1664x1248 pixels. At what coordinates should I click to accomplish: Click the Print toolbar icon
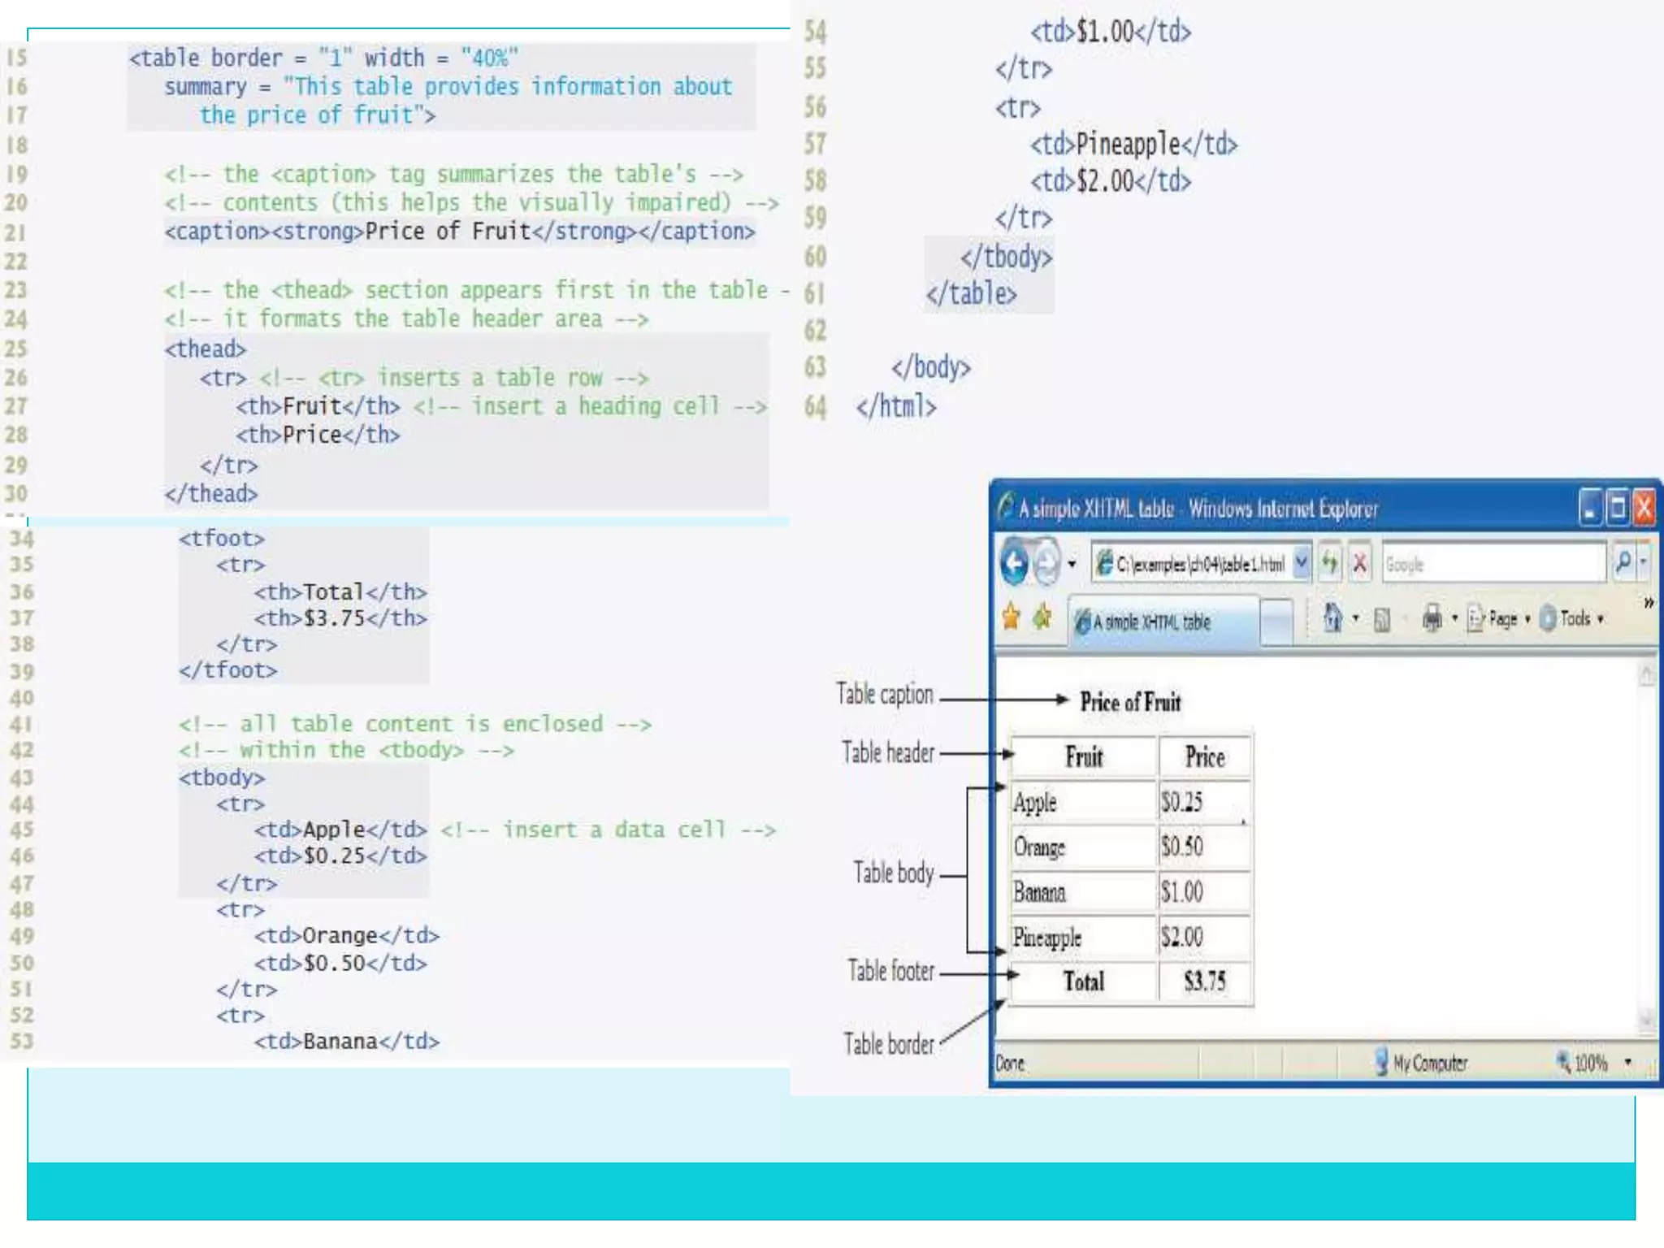coord(1432,619)
